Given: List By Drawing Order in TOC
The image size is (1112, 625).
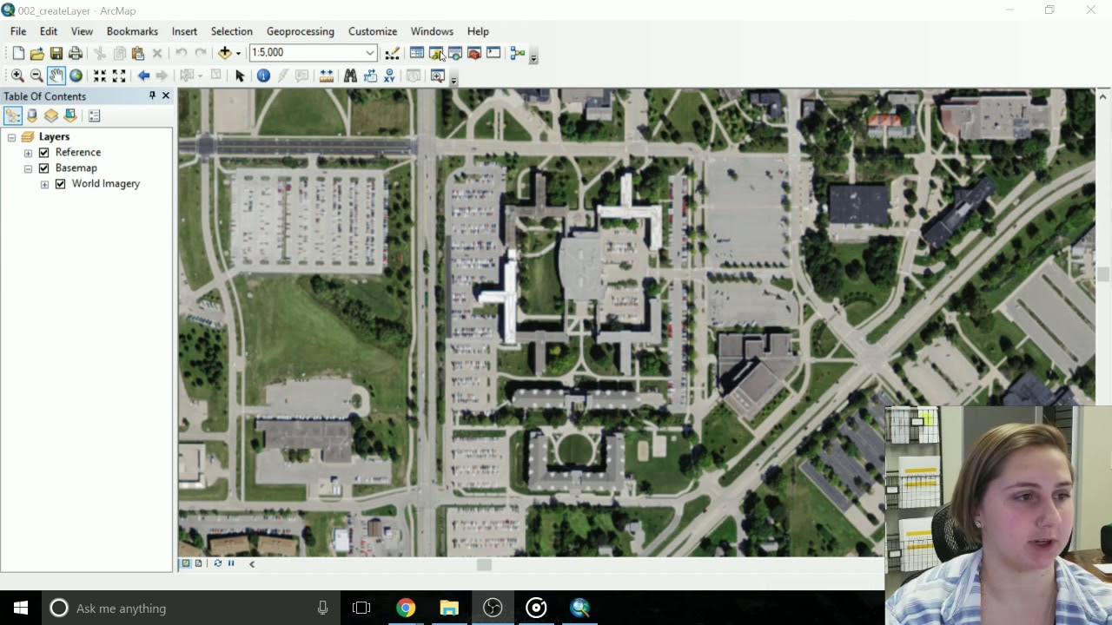Looking at the screenshot, I should pyautogui.click(x=13, y=115).
